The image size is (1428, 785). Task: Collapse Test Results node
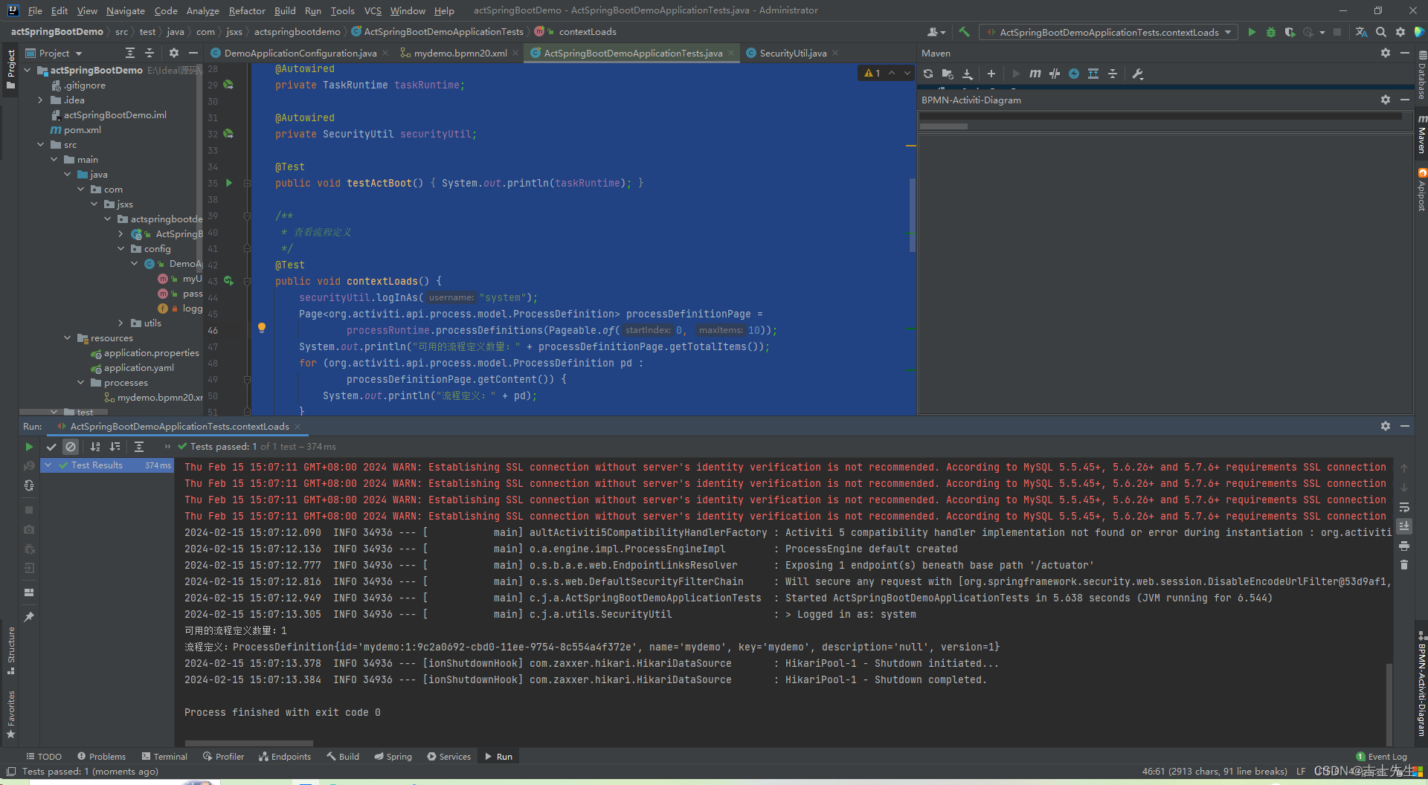[x=48, y=465]
